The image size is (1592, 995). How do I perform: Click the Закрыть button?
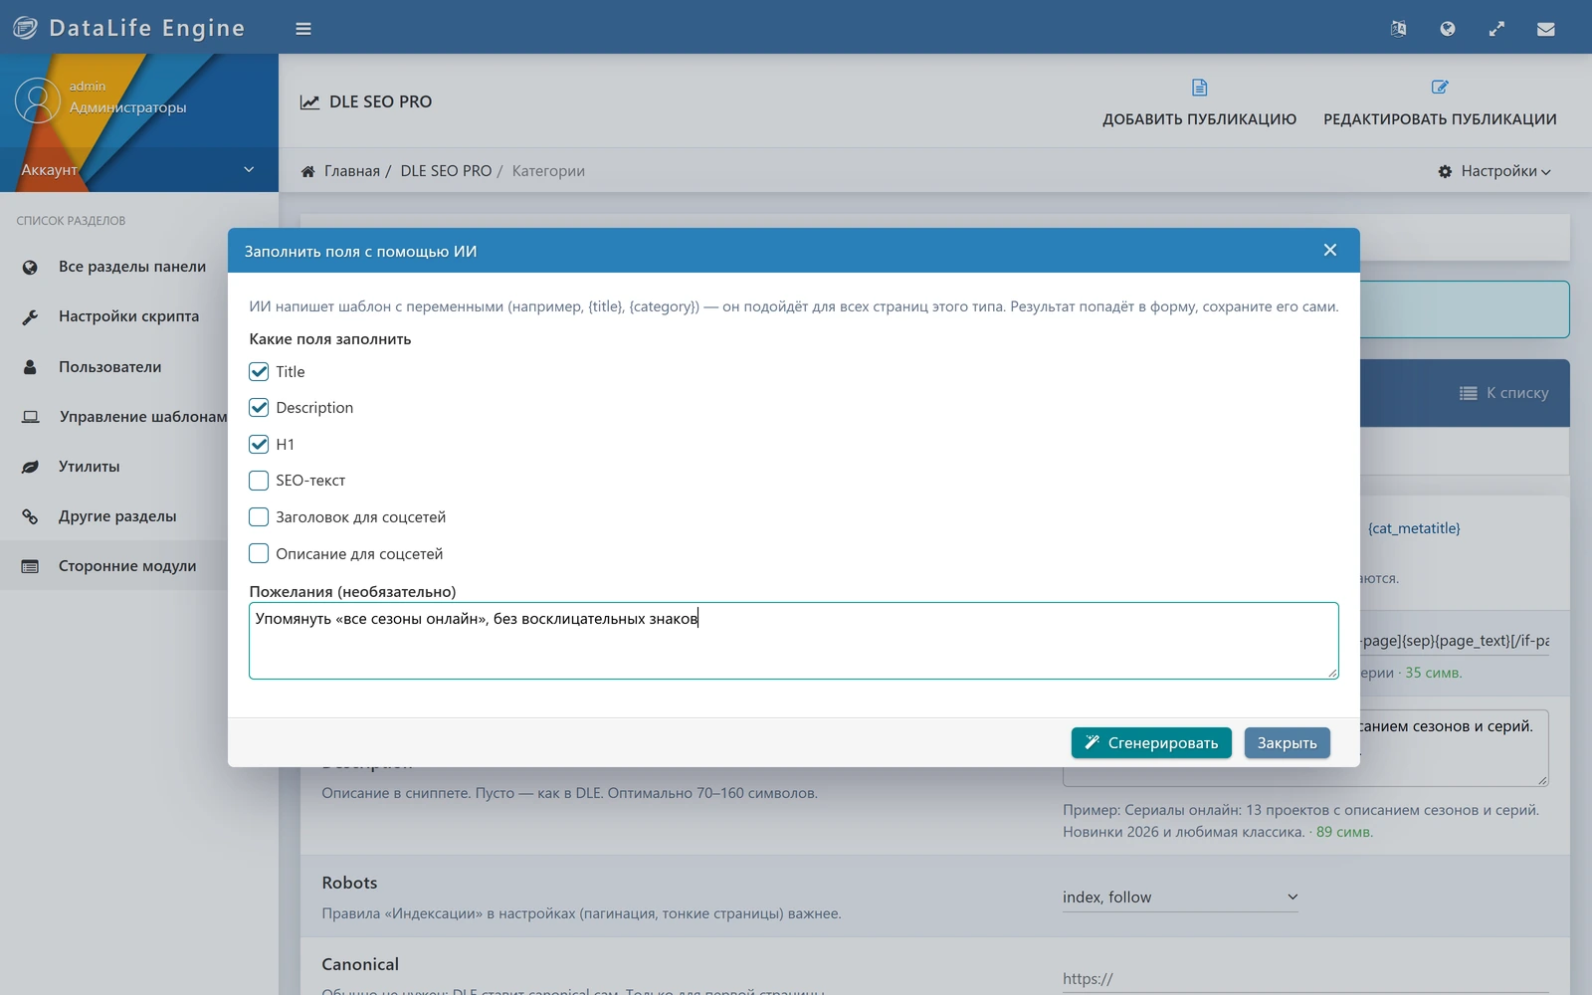1287,743
